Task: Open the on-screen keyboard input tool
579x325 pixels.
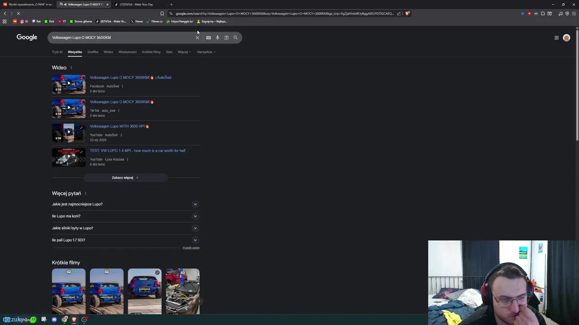Action: pyautogui.click(x=209, y=37)
